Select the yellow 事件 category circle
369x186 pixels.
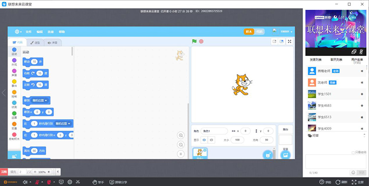coord(14,81)
